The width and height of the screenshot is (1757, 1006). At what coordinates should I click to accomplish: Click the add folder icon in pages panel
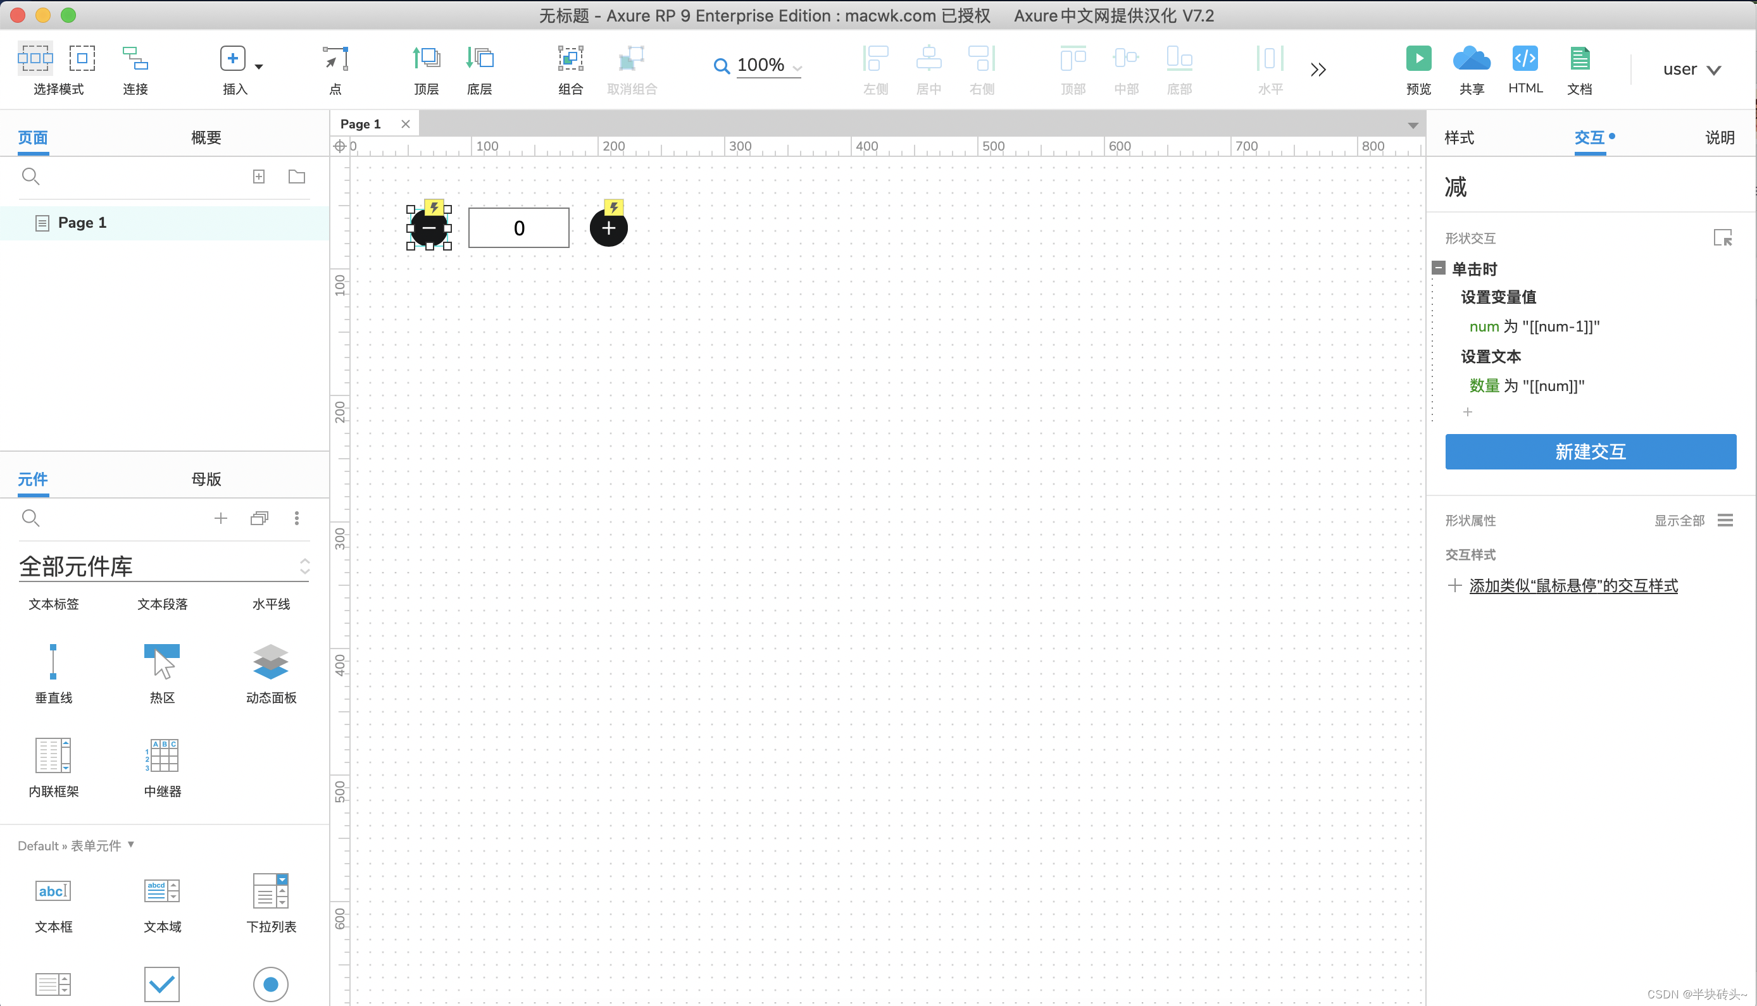click(x=296, y=177)
